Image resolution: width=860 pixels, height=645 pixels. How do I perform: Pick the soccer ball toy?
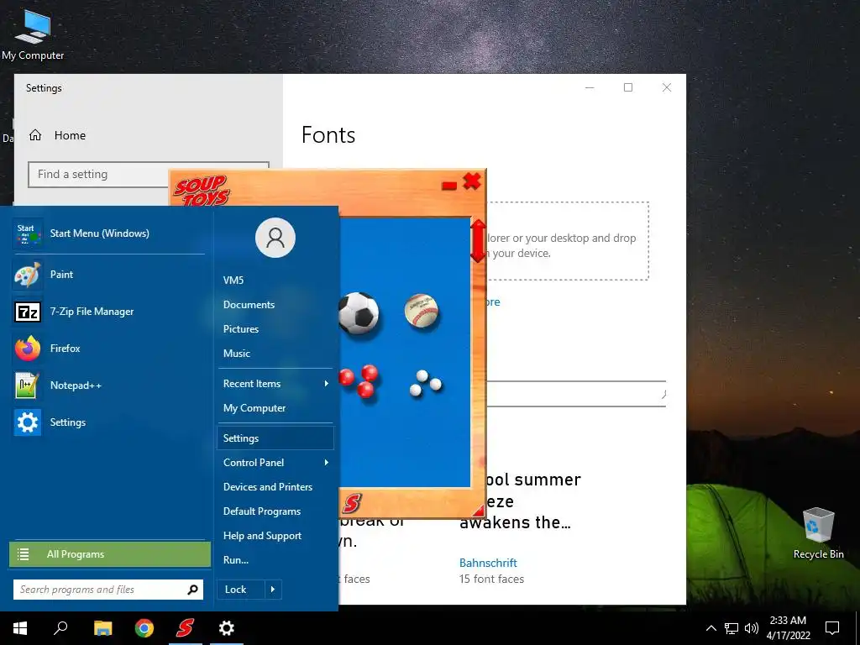point(358,313)
